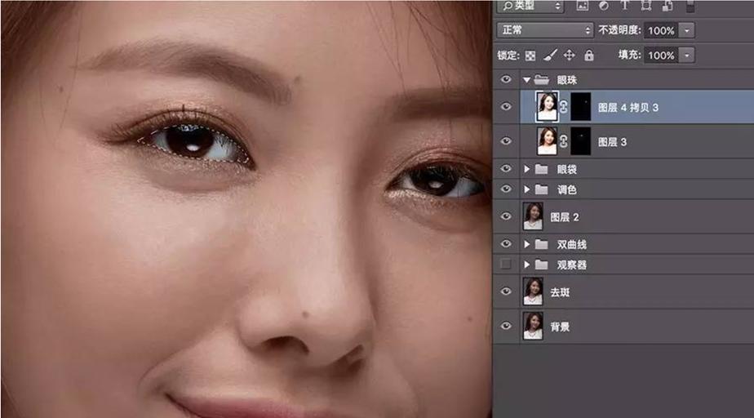This screenshot has width=754, height=418.
Task: Click folder icon of 观察器 group
Action: tap(542, 265)
